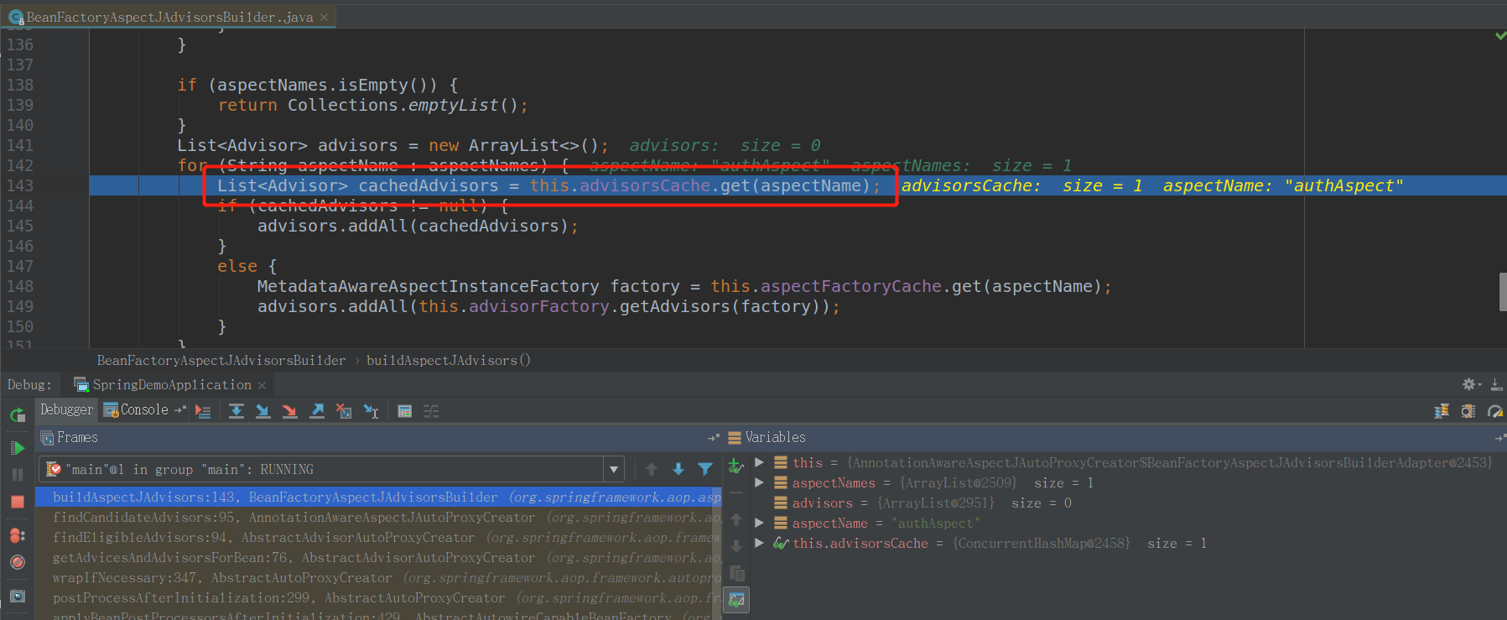
Task: Click the Trace Current Stream Chain icon
Action: point(431,410)
